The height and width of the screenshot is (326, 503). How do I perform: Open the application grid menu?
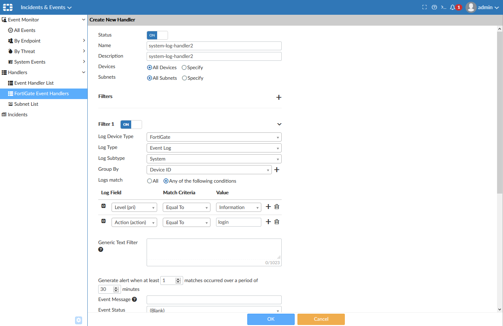pyautogui.click(x=7, y=7)
